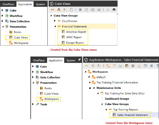Screen dimensions: 159x125
Task: Click the stacked rows icon in Application Workspaces toolbar
Action: (152, 66)
